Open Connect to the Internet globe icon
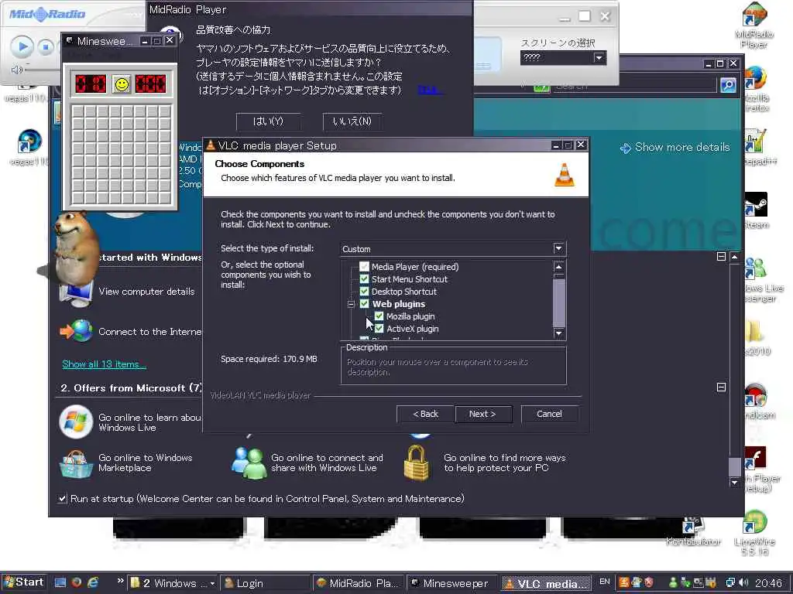Viewport: 793px width, 594px height. [x=77, y=331]
